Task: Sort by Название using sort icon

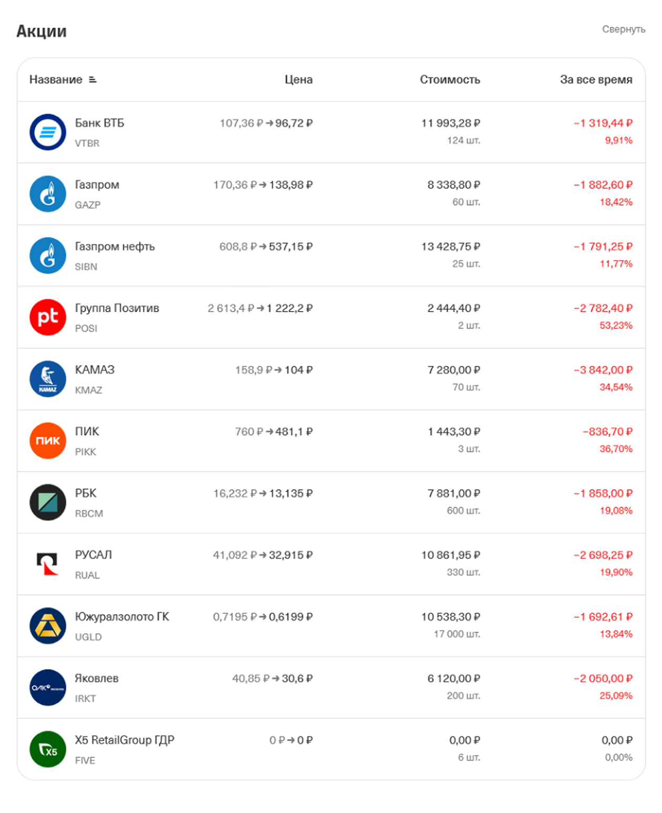Action: (x=93, y=80)
